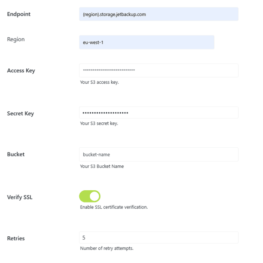Click the Retries number field
263x263 pixels.
tap(159, 238)
